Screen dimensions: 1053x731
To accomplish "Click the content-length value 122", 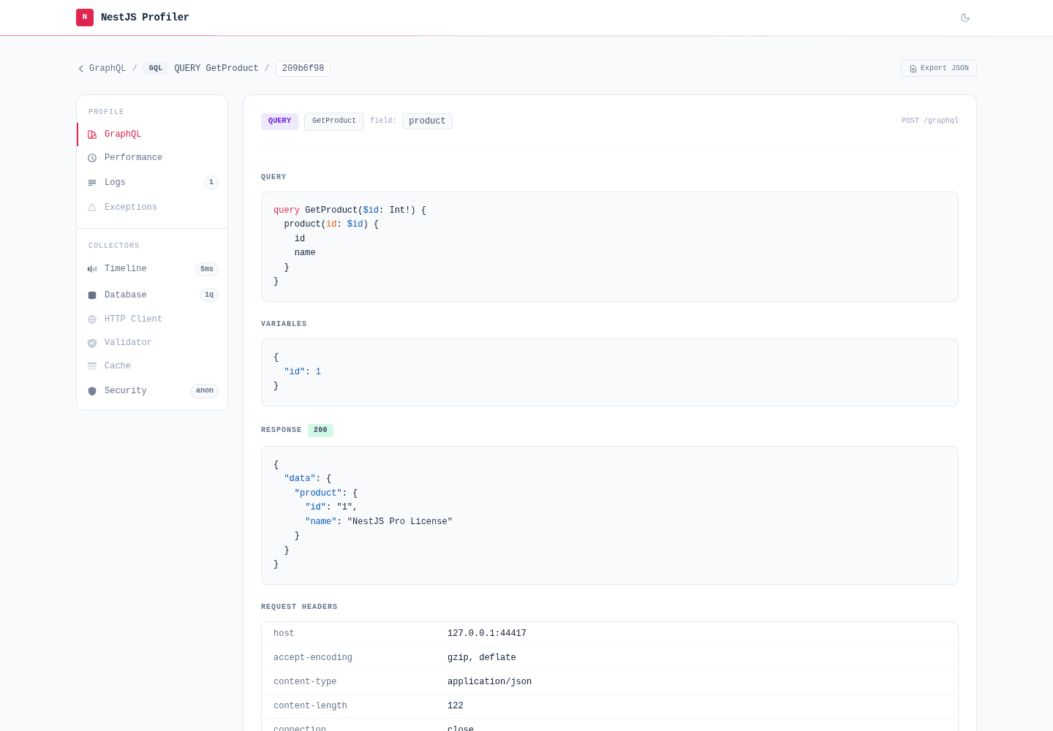I will 456,706.
